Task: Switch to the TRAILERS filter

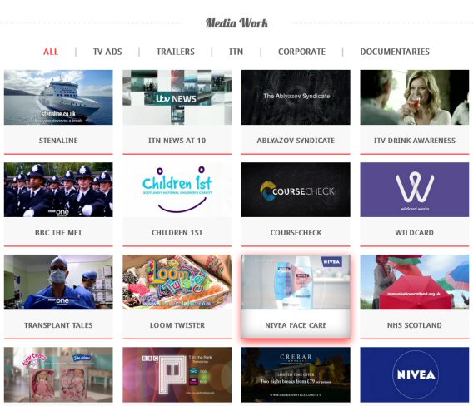Action: click(175, 52)
